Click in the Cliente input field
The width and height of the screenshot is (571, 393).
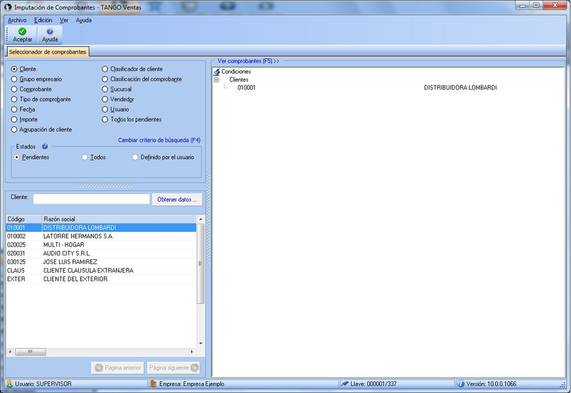click(91, 199)
